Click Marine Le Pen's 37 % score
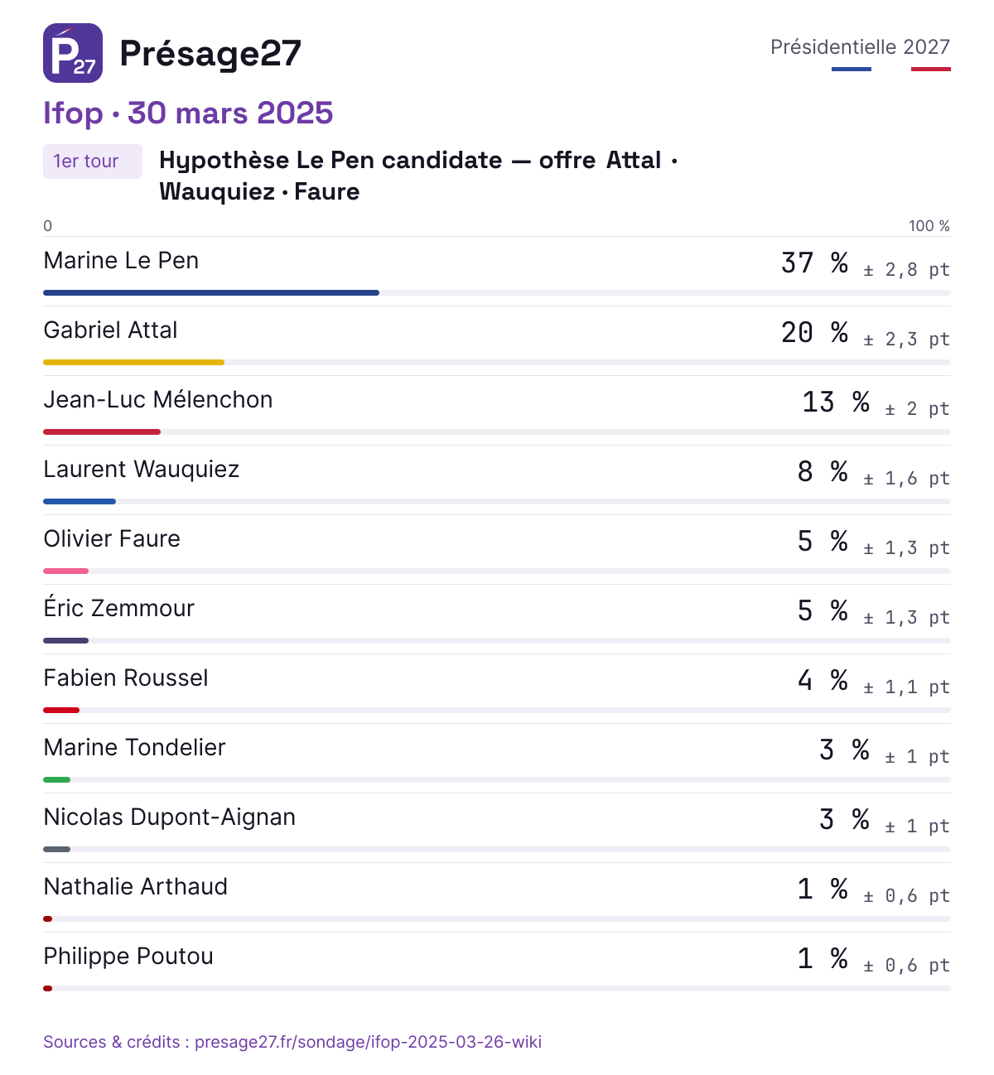Viewport: 994px width, 1075px height. tap(815, 263)
